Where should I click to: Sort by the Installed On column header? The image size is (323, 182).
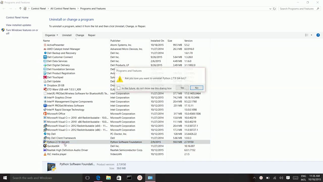(x=158, y=41)
